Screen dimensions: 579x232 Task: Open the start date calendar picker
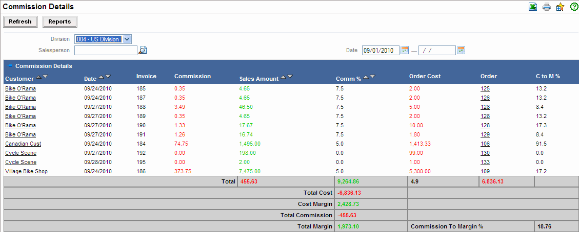(x=405, y=50)
